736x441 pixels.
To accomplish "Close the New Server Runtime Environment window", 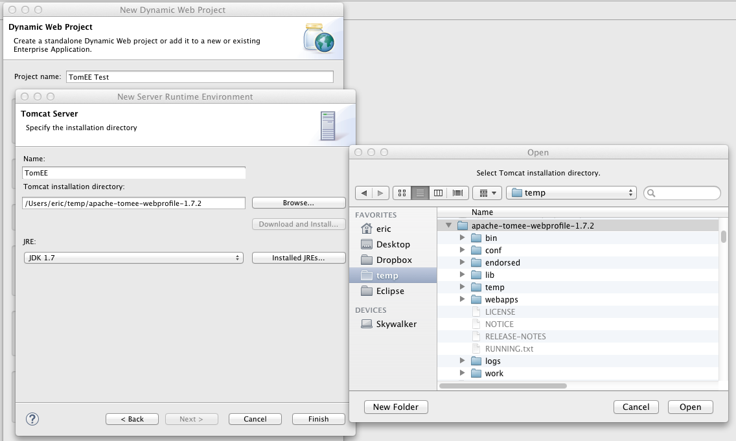I will [25, 96].
